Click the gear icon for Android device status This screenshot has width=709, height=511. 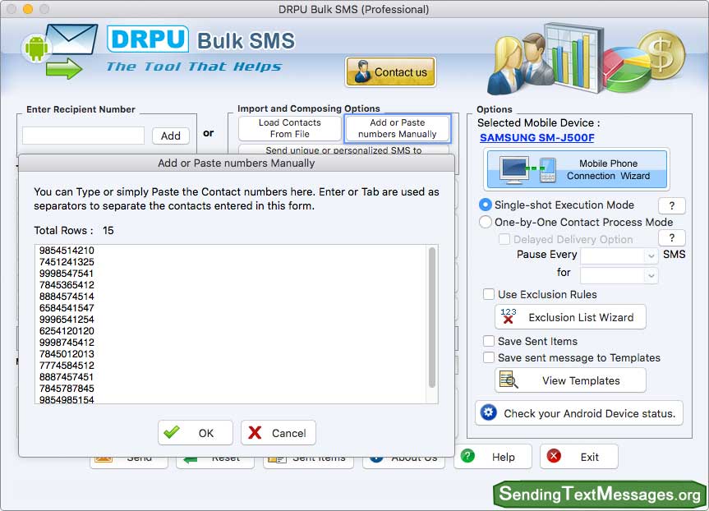[488, 412]
